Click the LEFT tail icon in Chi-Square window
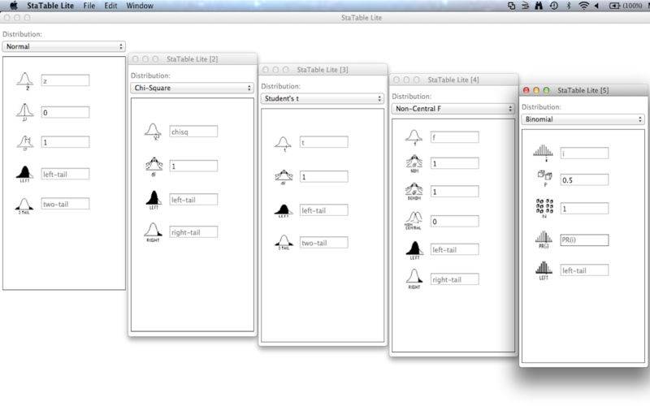Screen dimensions: 650x406 [x=154, y=200]
